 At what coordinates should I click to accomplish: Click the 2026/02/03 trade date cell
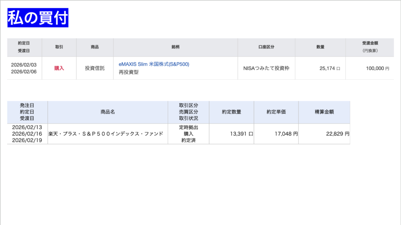coord(24,65)
